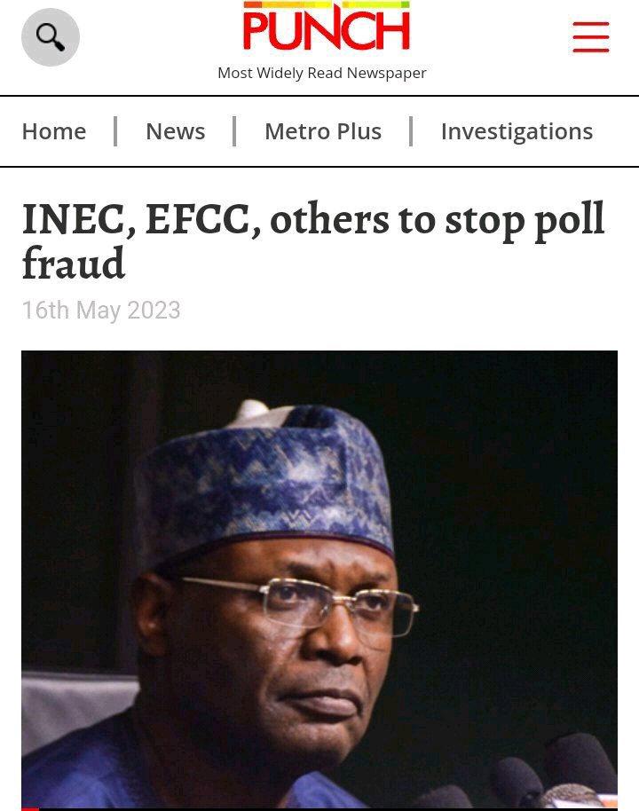Click the PUNCH logo

click(x=326, y=26)
